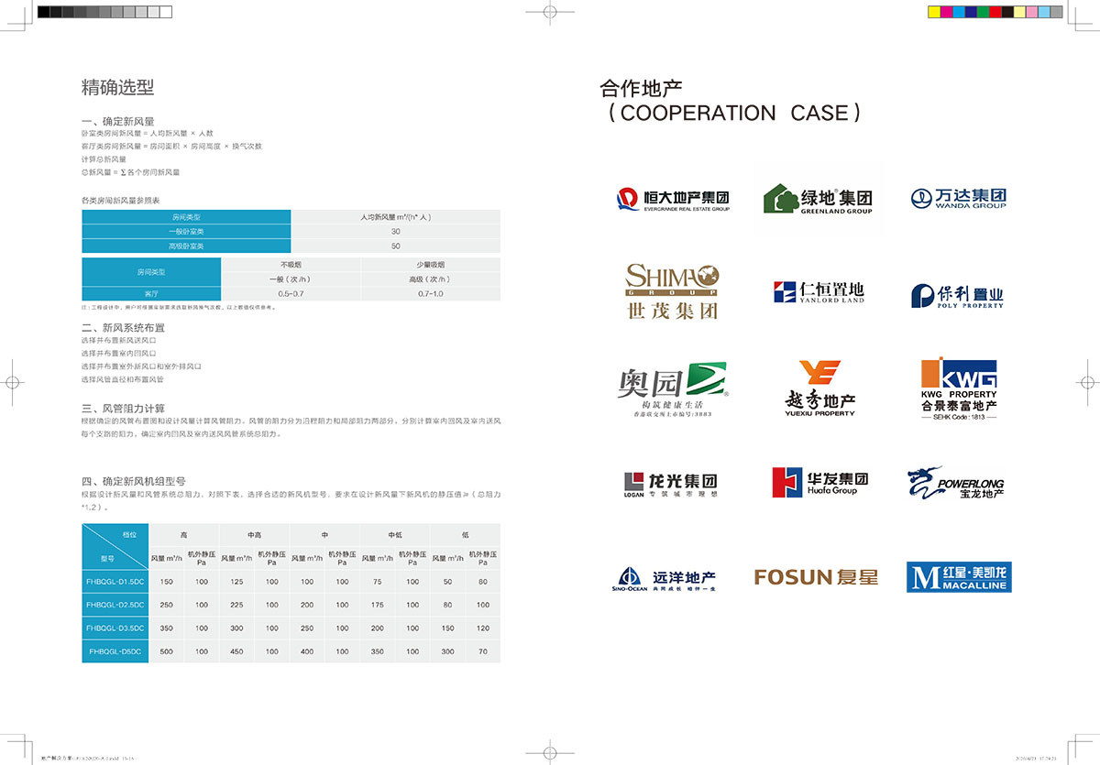Click the FHBQGL-D5DC model row header

pos(115,652)
